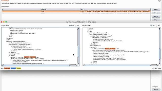Click 'Not solved' line in left pane
Image resolution: width=162 pixels, height=91 pixels.
[x=16, y=32]
